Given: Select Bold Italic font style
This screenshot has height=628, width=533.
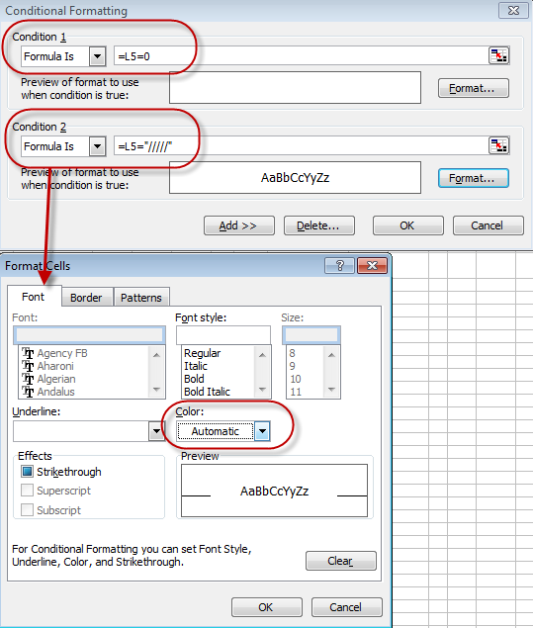Looking at the screenshot, I should [x=207, y=392].
